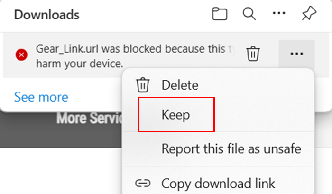This screenshot has height=194, width=332.
Task: Open the See more link
Action: point(41,97)
